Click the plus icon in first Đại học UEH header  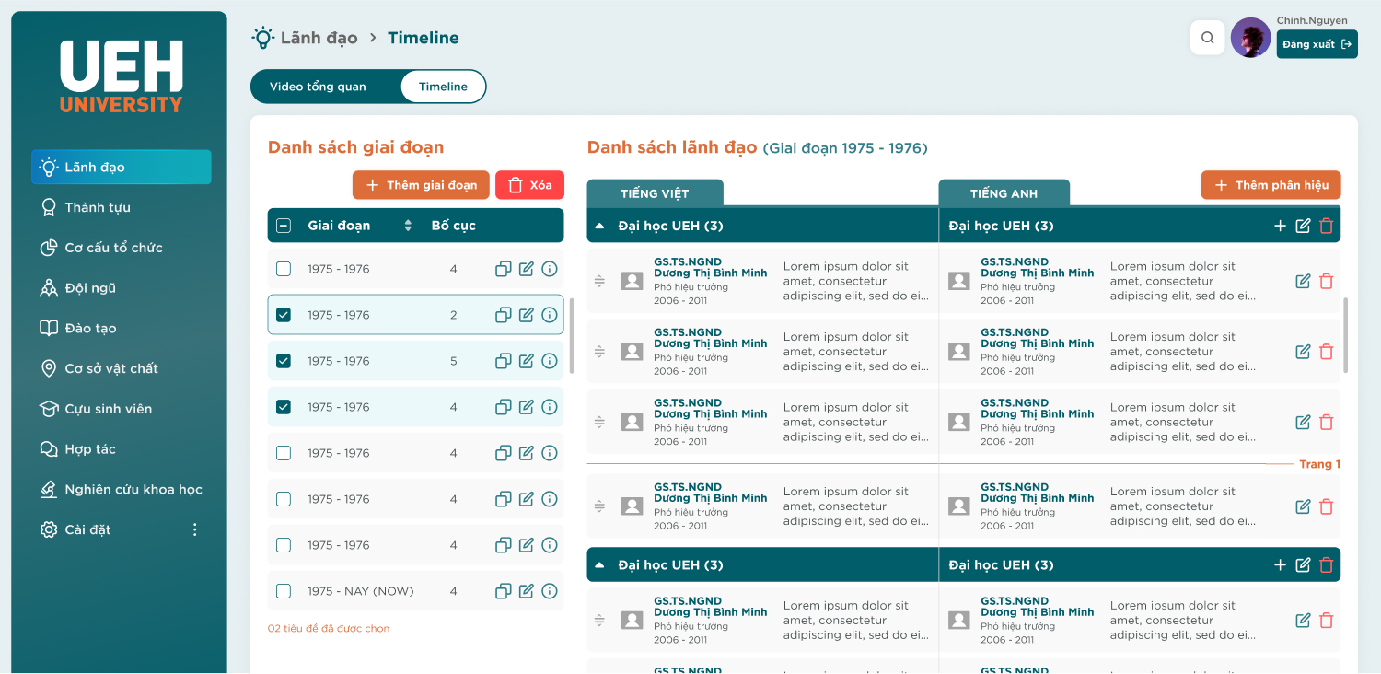coord(1280,226)
